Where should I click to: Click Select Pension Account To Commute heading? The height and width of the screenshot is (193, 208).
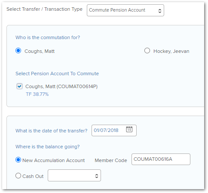(57, 74)
